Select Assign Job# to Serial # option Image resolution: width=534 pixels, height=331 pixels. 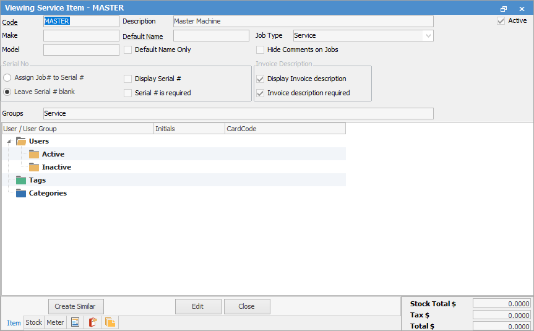coord(7,78)
